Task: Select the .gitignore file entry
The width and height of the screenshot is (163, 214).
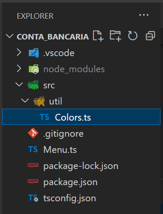Action: tap(81, 133)
